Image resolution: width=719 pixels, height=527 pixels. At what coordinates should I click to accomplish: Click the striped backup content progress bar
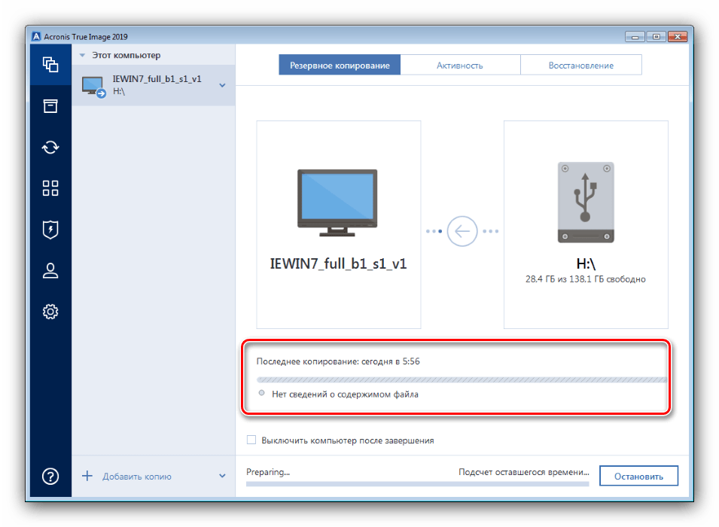click(462, 379)
